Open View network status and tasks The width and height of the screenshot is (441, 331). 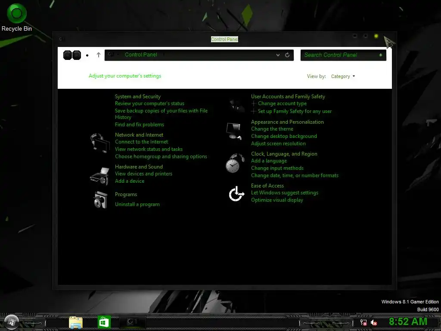(x=149, y=149)
